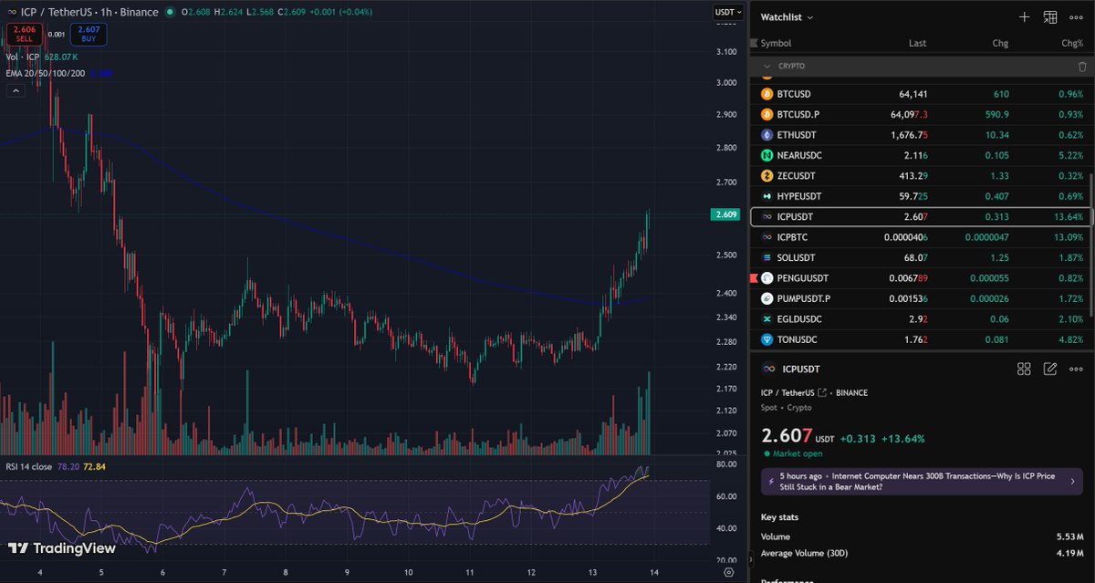The height and width of the screenshot is (583, 1095).
Task: Add a symbol with the watchlist plus icon
Action: pyautogui.click(x=1024, y=16)
